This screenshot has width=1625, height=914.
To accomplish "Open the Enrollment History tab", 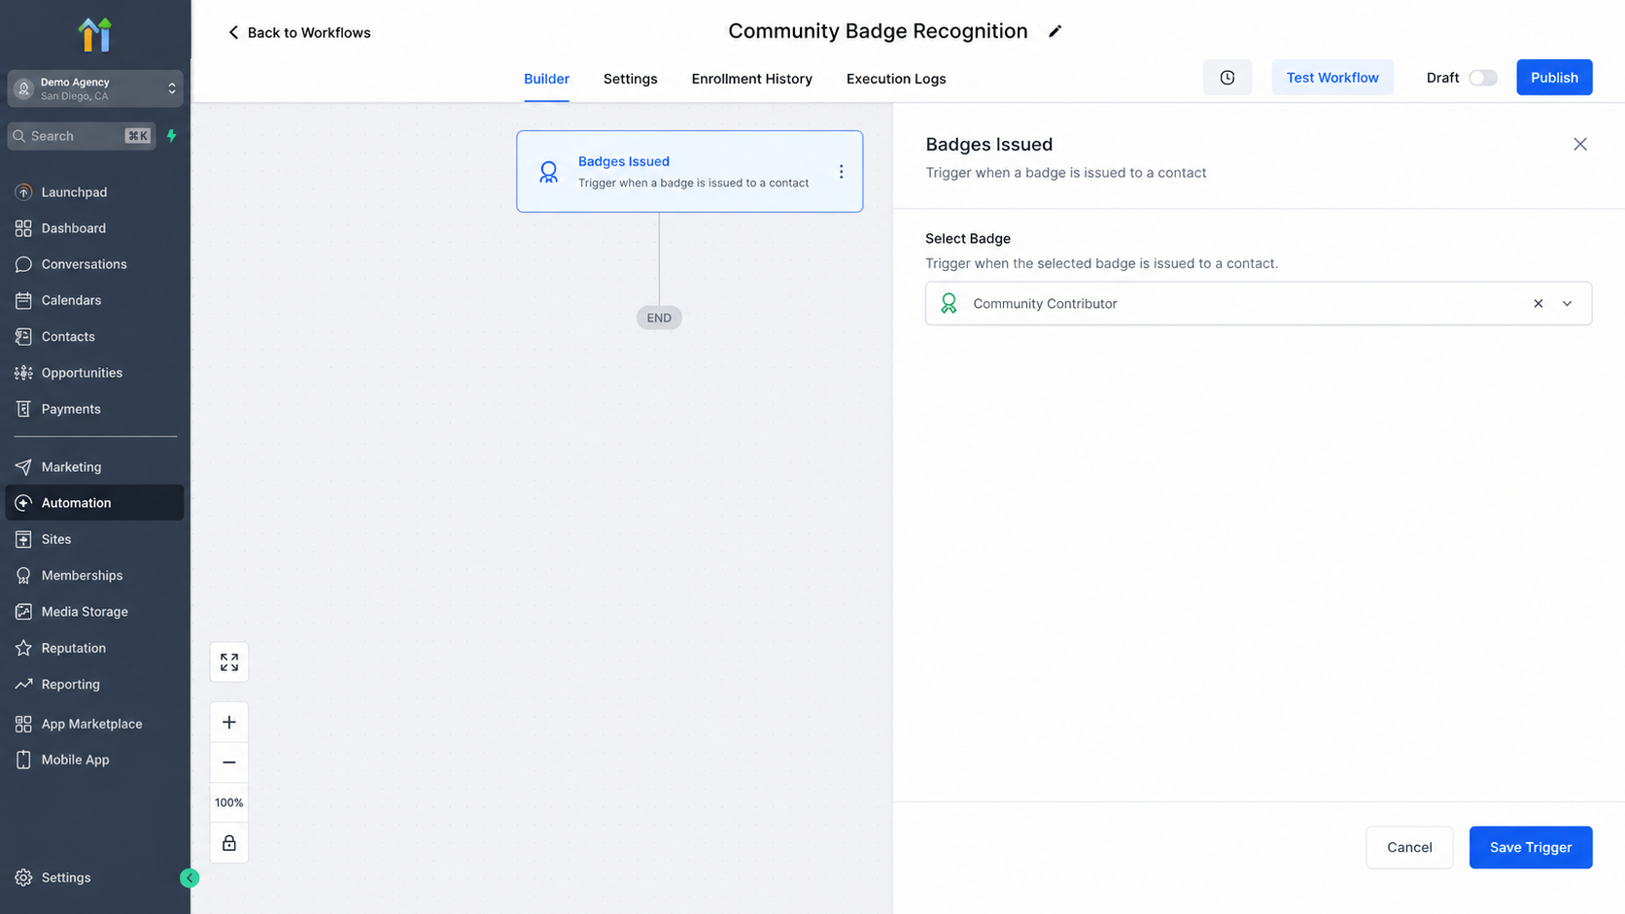I will pyautogui.click(x=751, y=79).
